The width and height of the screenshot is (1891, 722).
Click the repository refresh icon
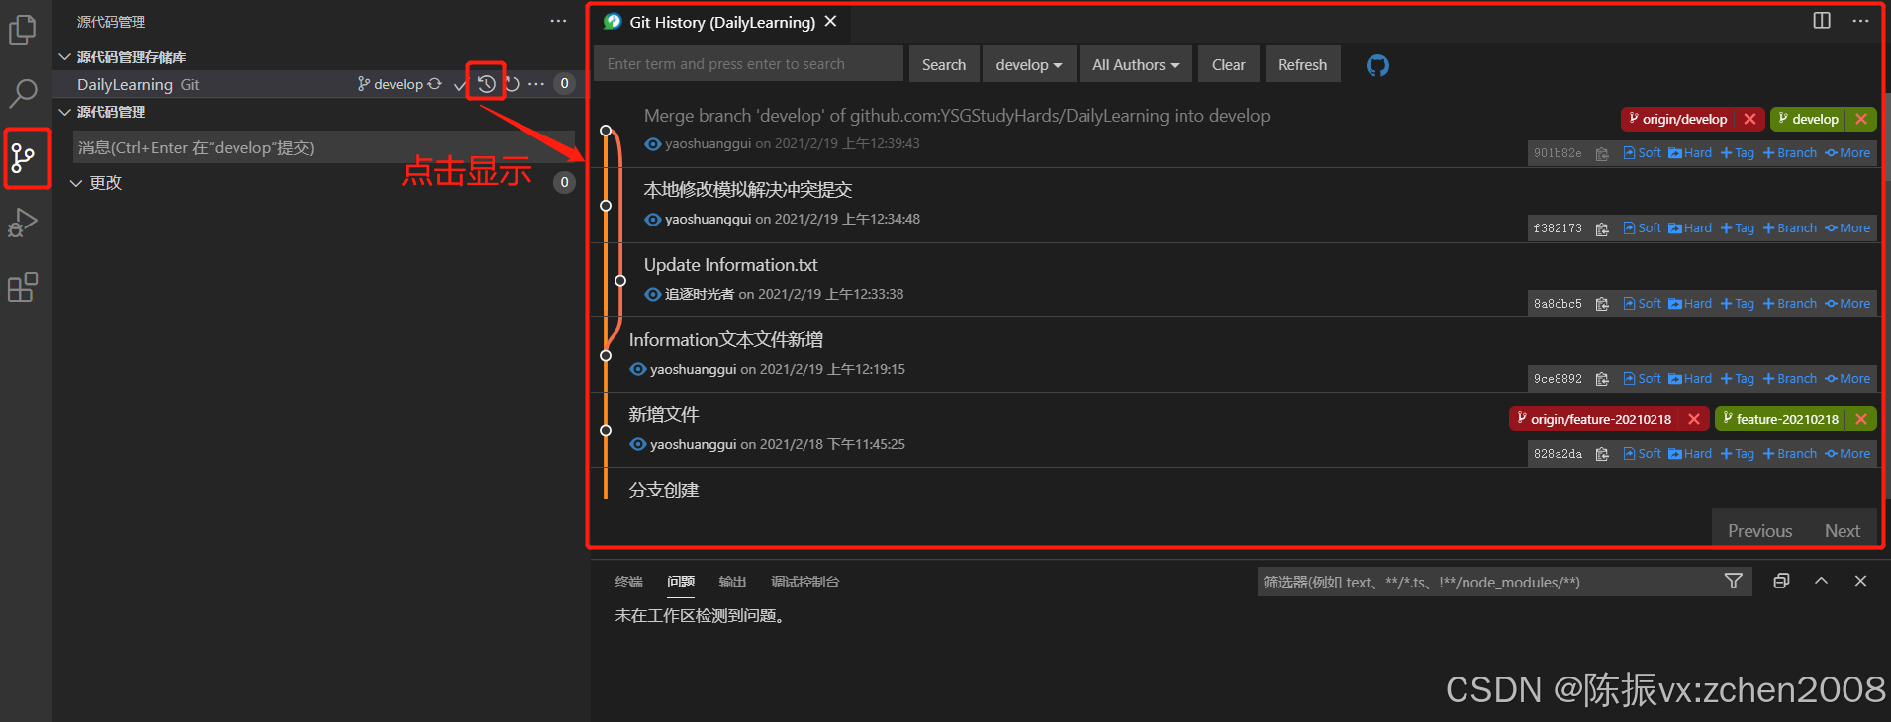click(x=513, y=84)
